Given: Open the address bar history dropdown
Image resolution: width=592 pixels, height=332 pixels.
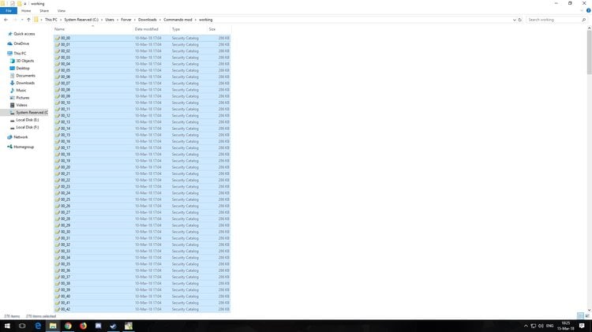Looking at the screenshot, I should (x=514, y=20).
